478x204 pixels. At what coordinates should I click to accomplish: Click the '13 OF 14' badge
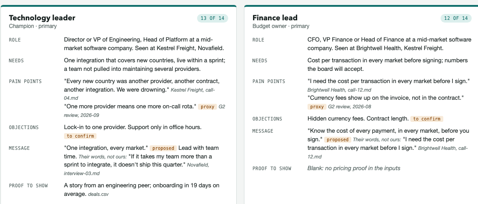pos(212,19)
